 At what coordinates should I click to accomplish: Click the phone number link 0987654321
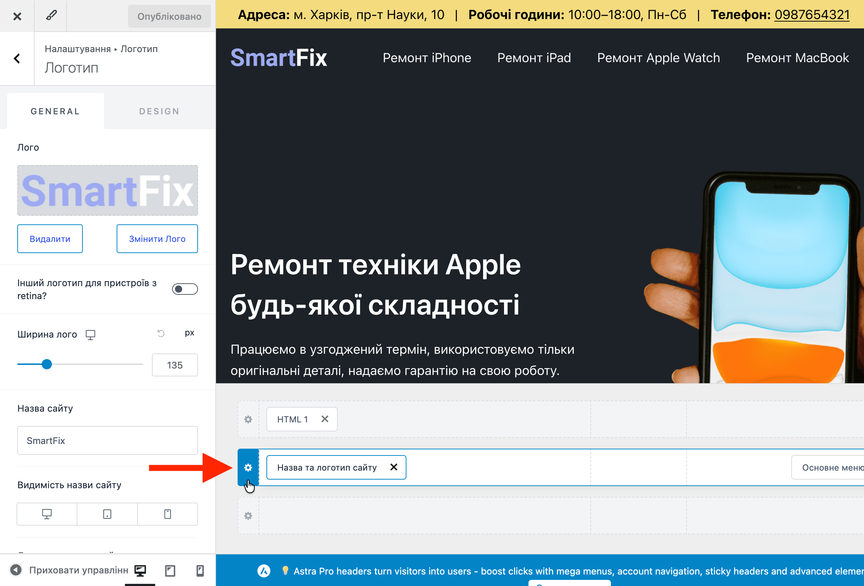point(812,14)
